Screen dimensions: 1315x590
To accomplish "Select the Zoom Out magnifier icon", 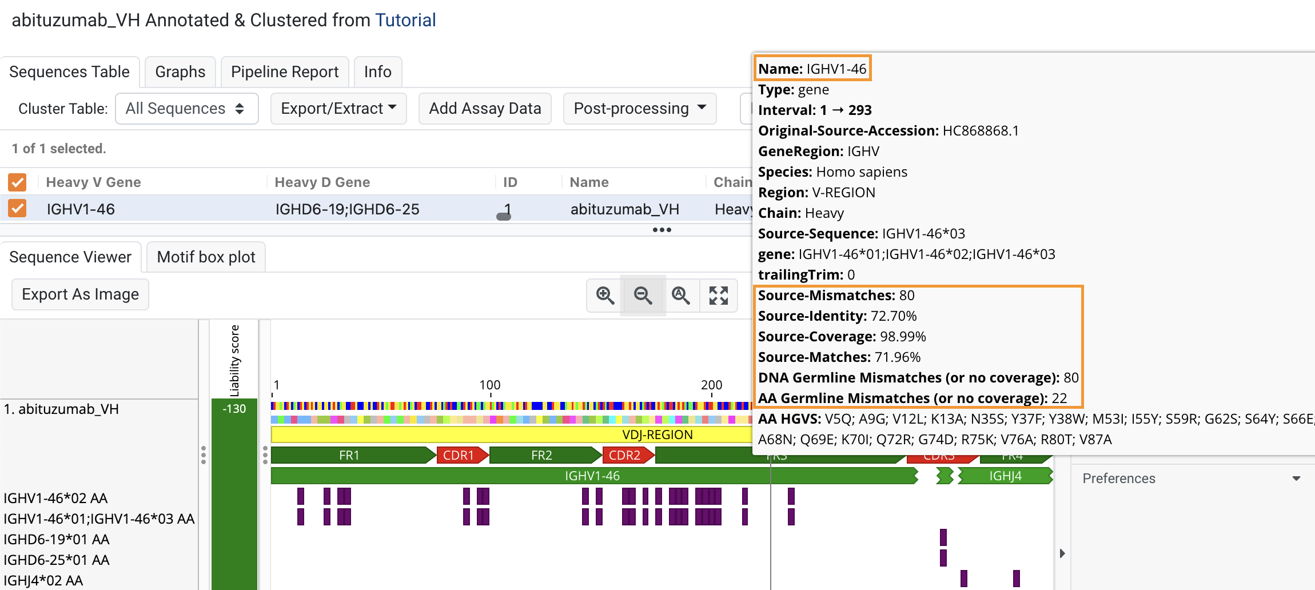I will 642,296.
